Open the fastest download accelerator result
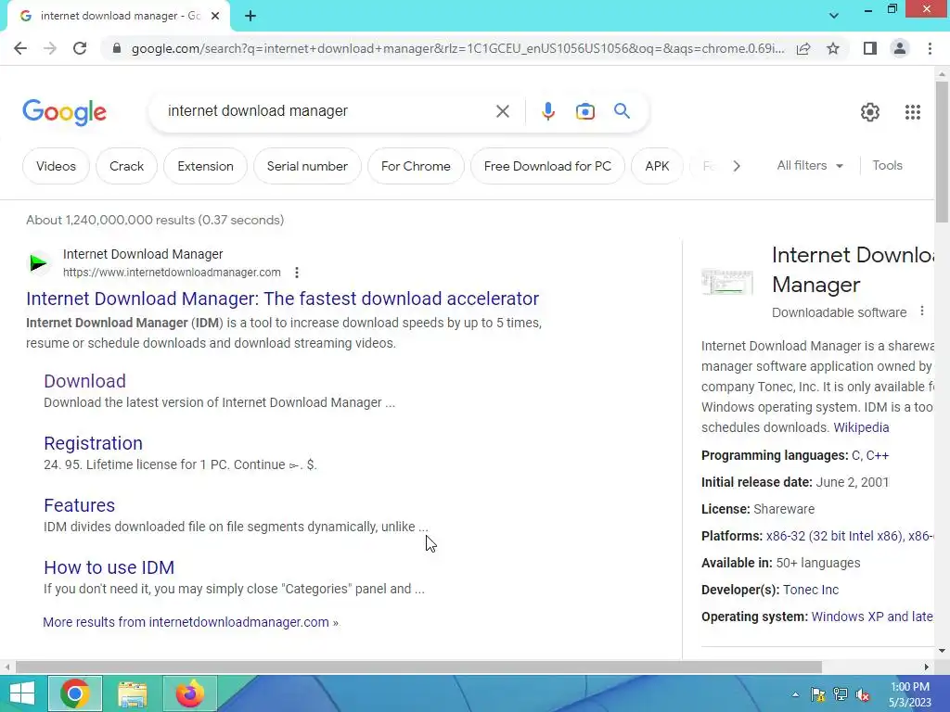950x712 pixels. pos(282,299)
